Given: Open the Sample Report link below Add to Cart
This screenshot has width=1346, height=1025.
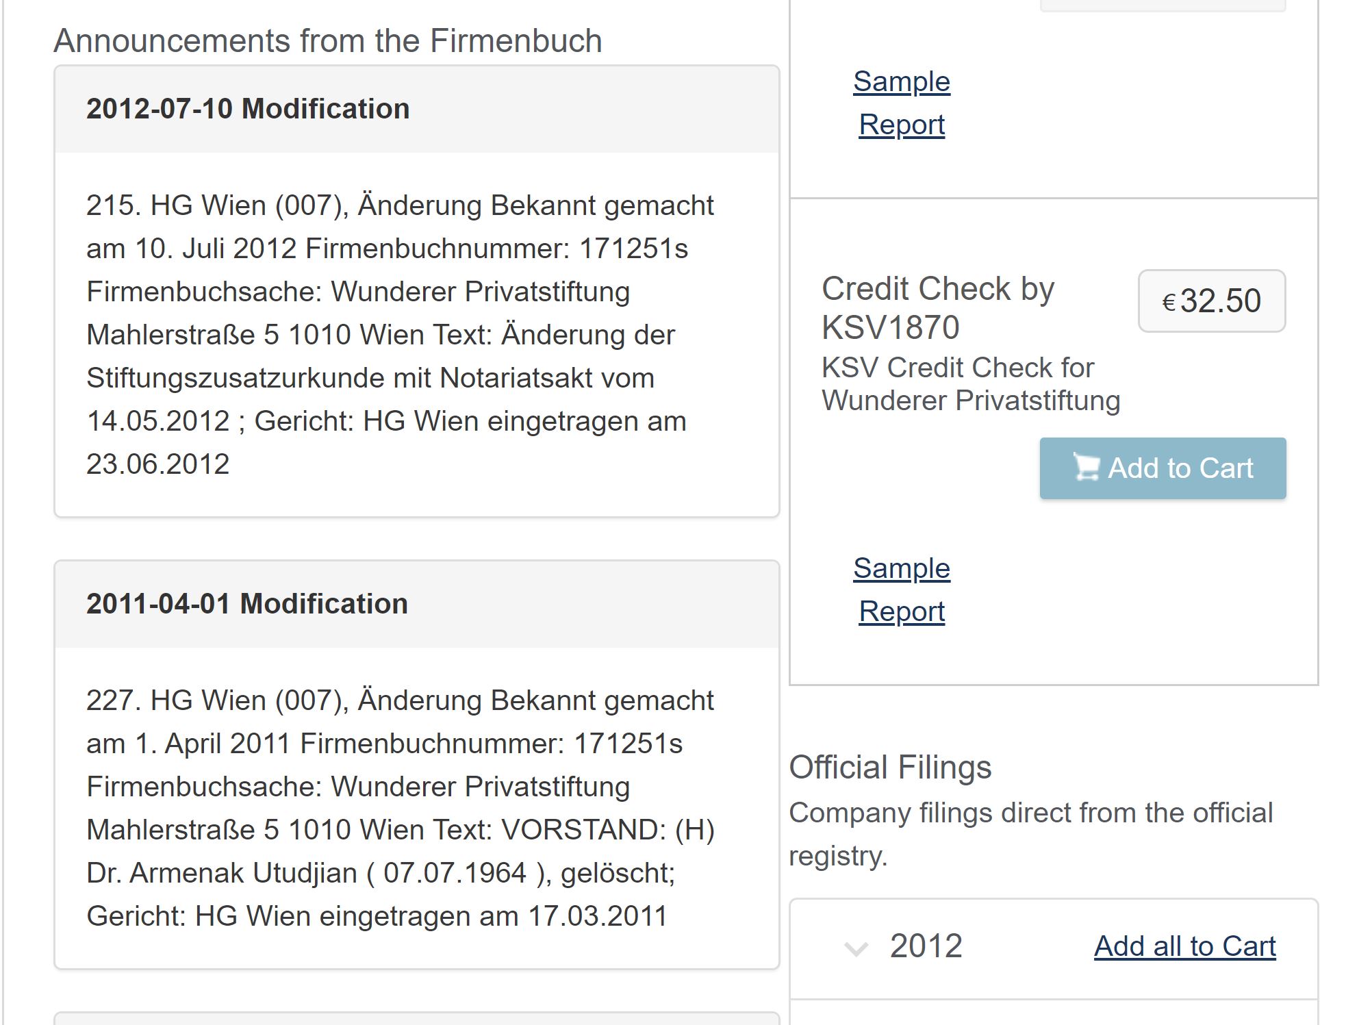Looking at the screenshot, I should [x=902, y=590].
